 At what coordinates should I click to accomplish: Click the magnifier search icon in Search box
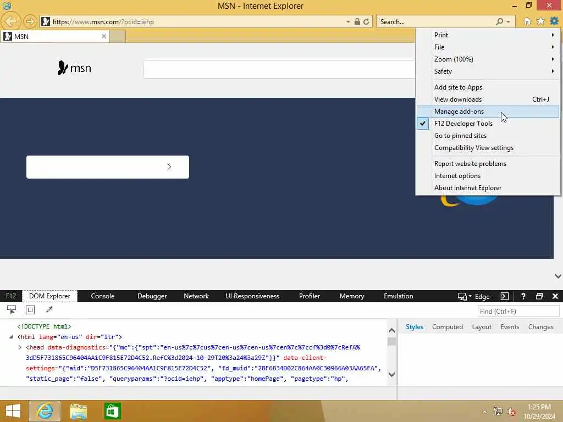(499, 21)
